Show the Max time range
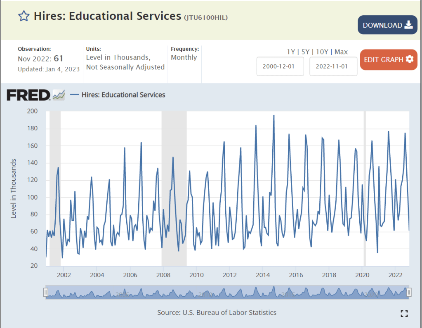The height and width of the screenshot is (328, 422). pyautogui.click(x=341, y=52)
